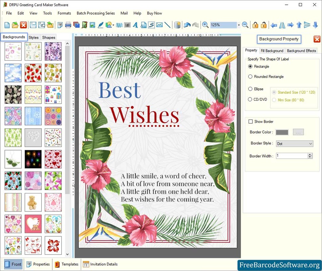Open the Batch Processing Series menu
This screenshot has height=271, width=322.
95,13
